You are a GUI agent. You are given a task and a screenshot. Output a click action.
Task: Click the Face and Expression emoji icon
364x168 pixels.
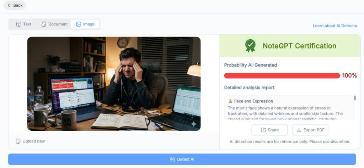pyautogui.click(x=230, y=101)
